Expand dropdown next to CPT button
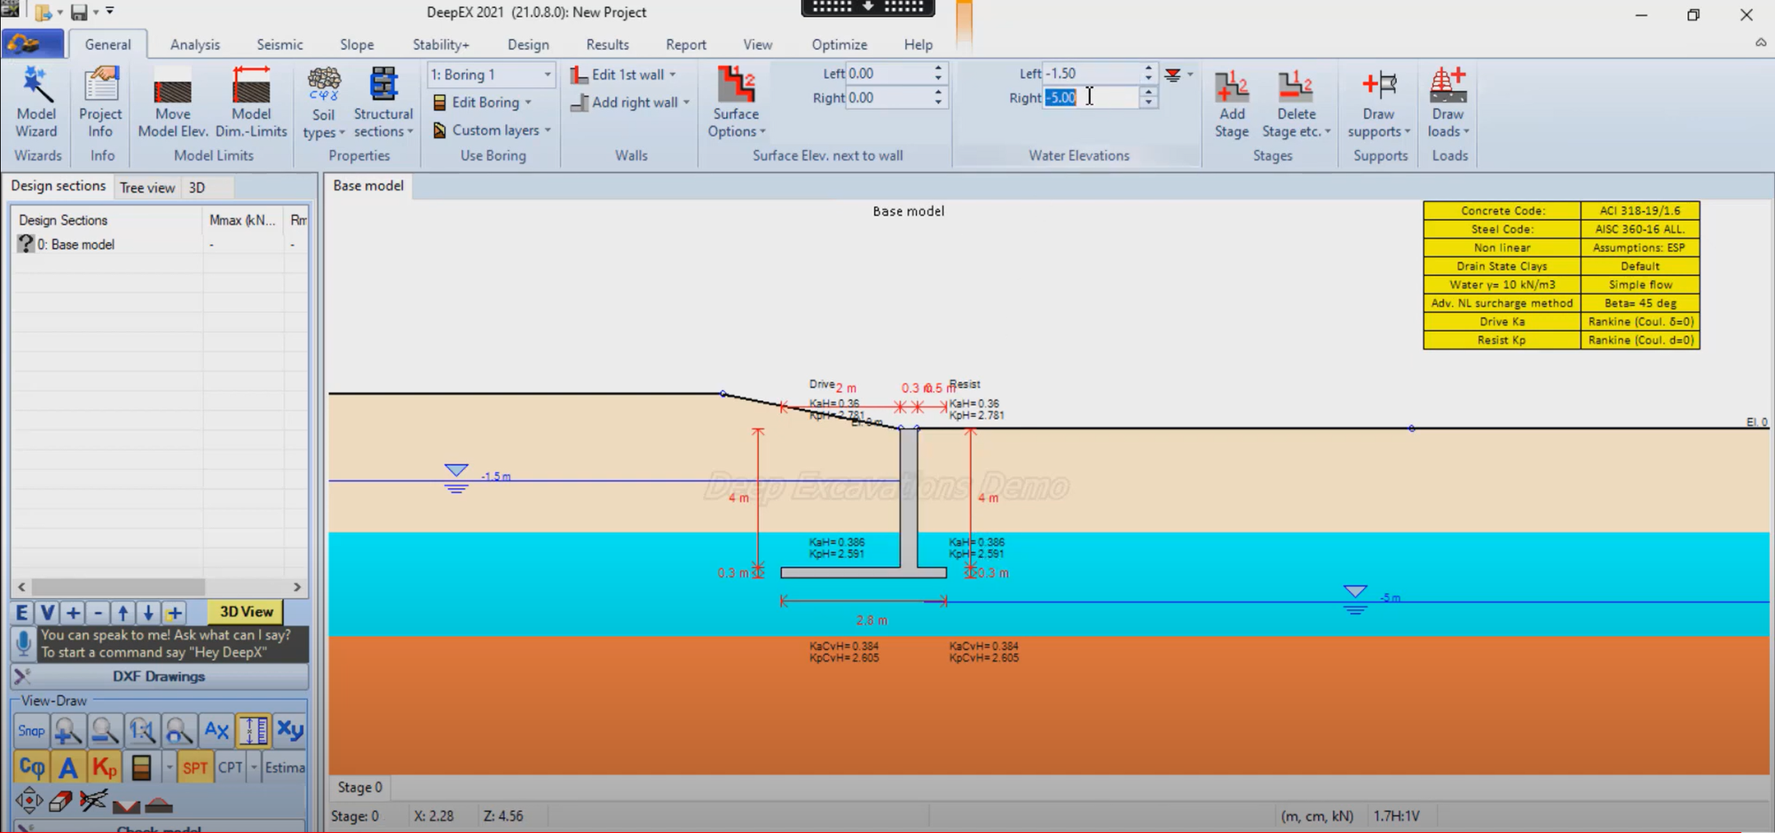Image resolution: width=1775 pixels, height=833 pixels. [x=255, y=767]
